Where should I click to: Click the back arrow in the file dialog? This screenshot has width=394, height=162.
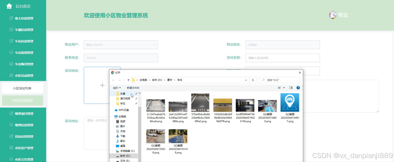click(x=113, y=80)
